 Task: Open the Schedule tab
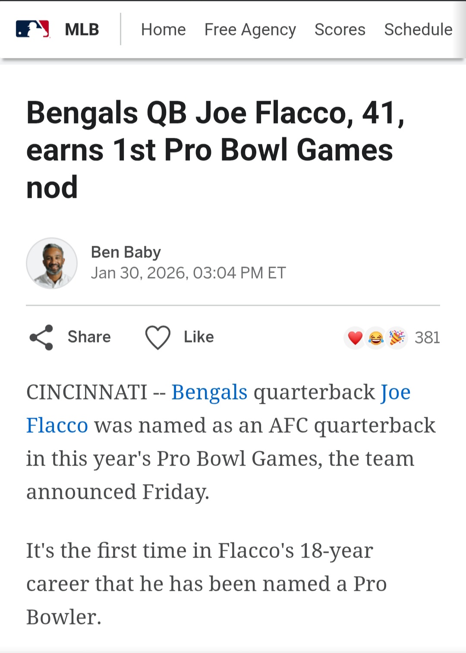(x=418, y=29)
